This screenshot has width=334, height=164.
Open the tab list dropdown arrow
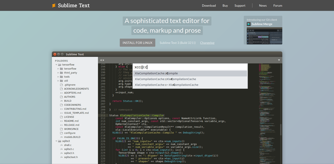(279, 60)
